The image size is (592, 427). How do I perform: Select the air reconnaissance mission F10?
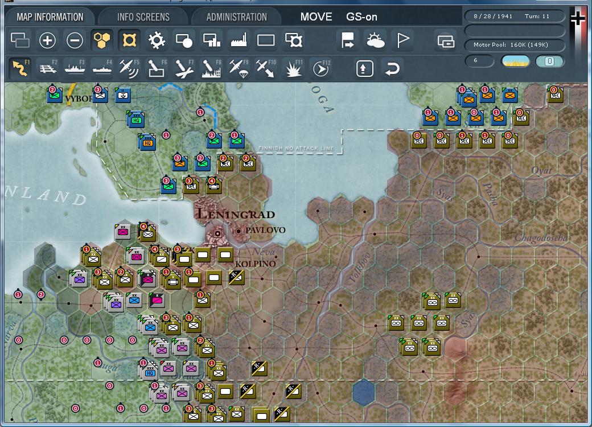(x=266, y=68)
